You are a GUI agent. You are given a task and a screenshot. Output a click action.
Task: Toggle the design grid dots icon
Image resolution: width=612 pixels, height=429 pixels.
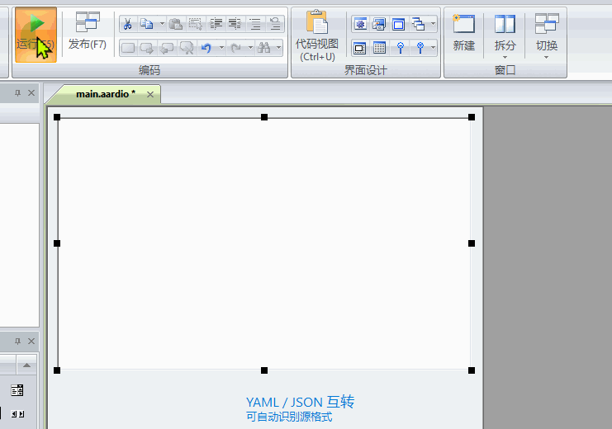click(379, 48)
